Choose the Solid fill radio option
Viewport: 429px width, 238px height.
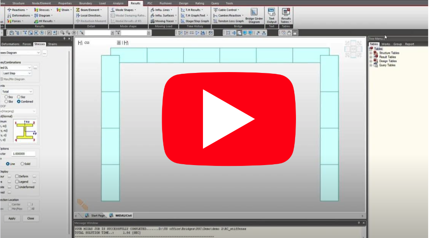[x=23, y=163]
